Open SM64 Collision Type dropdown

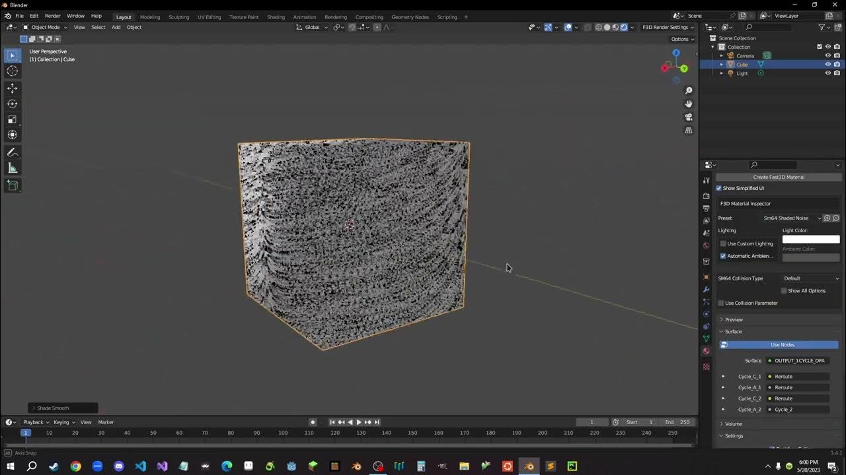811,278
